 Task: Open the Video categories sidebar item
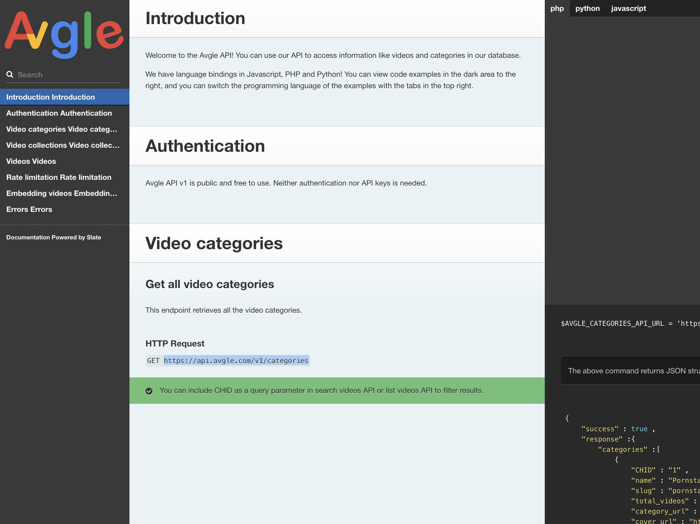pyautogui.click(x=64, y=129)
